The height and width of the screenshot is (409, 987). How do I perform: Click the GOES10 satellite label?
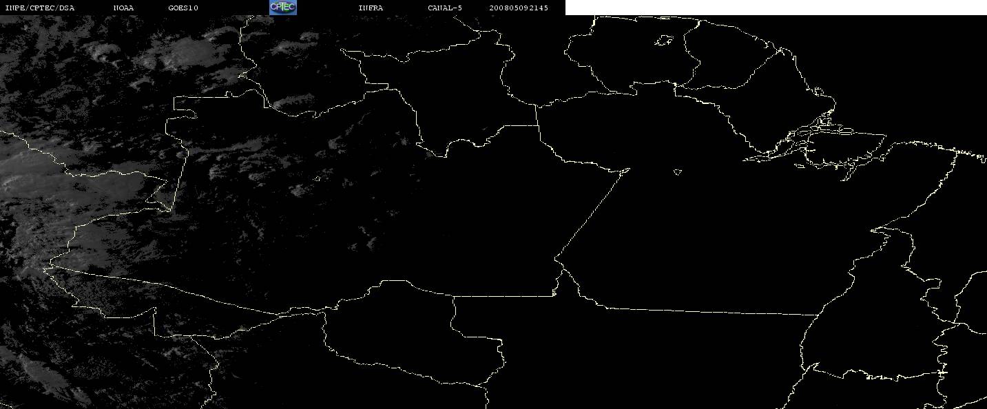[x=183, y=8]
